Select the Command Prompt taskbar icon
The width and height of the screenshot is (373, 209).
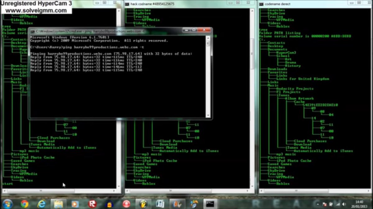coord(210,204)
